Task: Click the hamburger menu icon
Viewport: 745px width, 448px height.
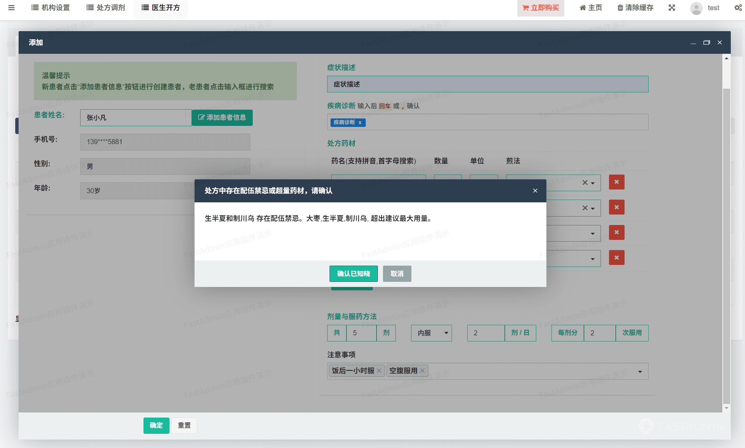Action: point(11,7)
